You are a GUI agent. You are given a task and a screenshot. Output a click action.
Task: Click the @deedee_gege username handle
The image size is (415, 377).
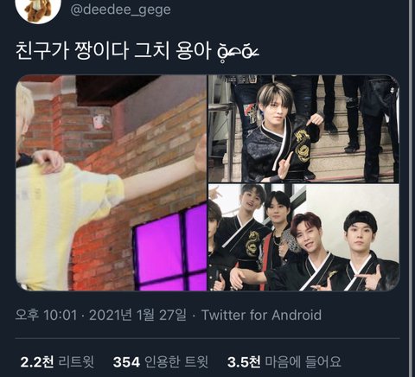click(x=120, y=10)
